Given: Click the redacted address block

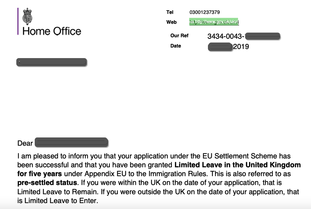Looking at the screenshot, I should click(52, 62).
